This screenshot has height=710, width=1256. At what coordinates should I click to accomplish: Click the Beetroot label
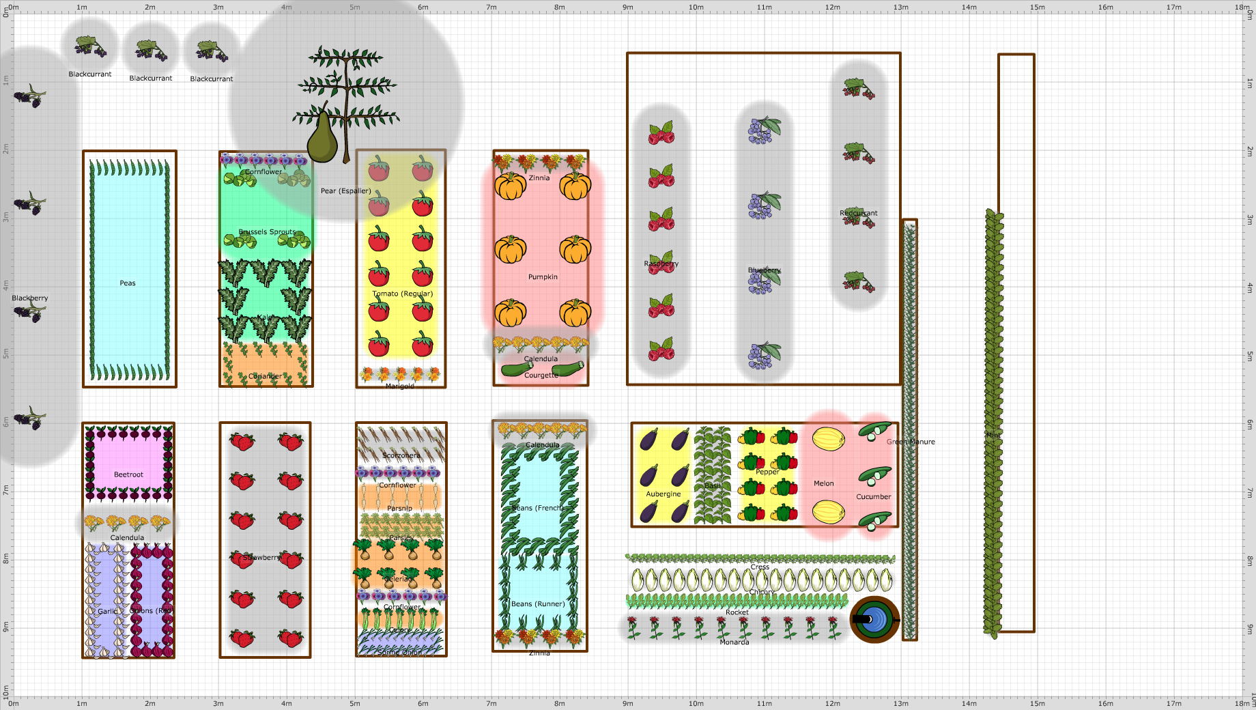pyautogui.click(x=128, y=474)
